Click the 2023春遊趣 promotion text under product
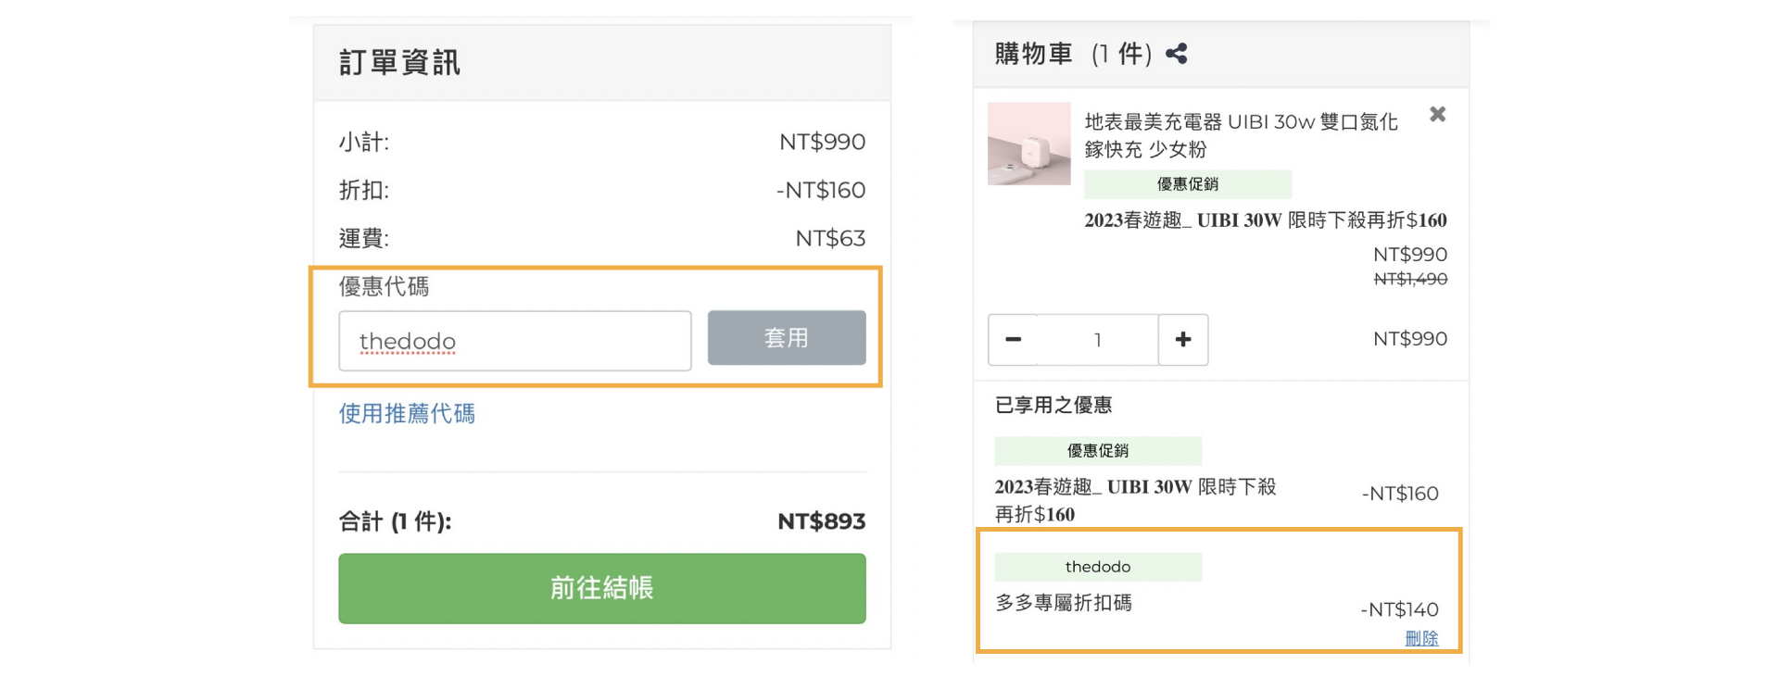The width and height of the screenshot is (1779, 677). pos(1265,220)
